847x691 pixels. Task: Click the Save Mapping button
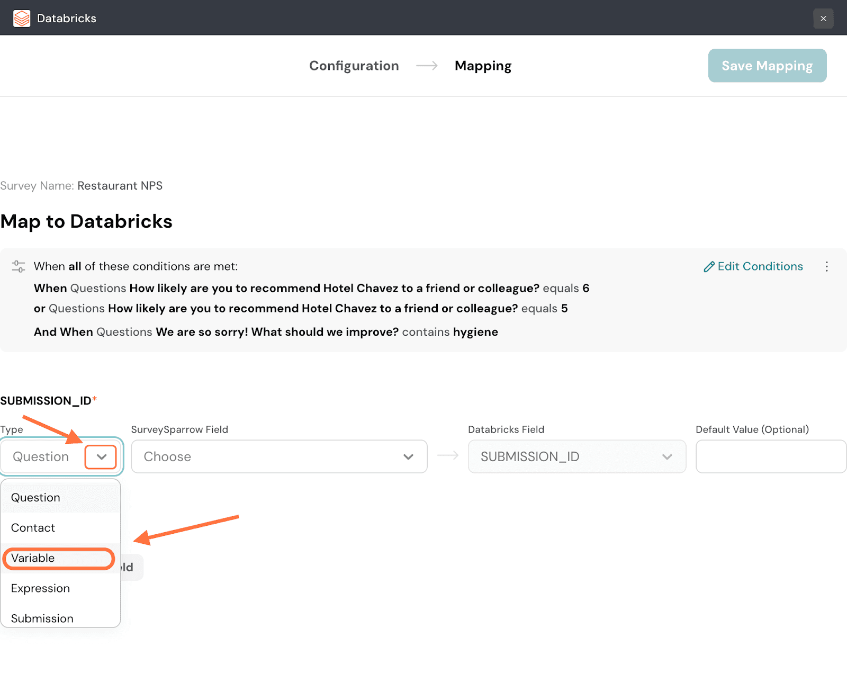click(767, 66)
